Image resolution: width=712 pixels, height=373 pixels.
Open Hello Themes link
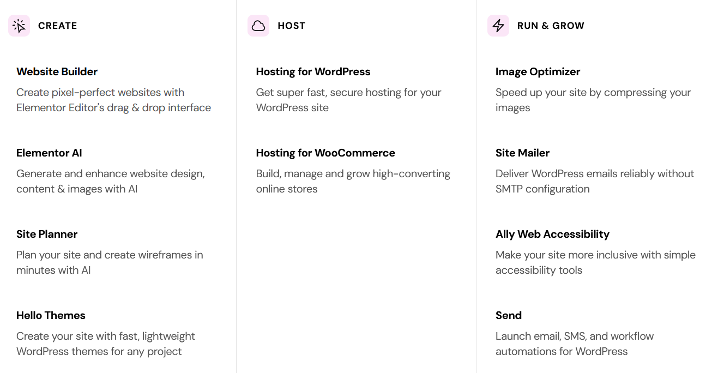click(51, 315)
